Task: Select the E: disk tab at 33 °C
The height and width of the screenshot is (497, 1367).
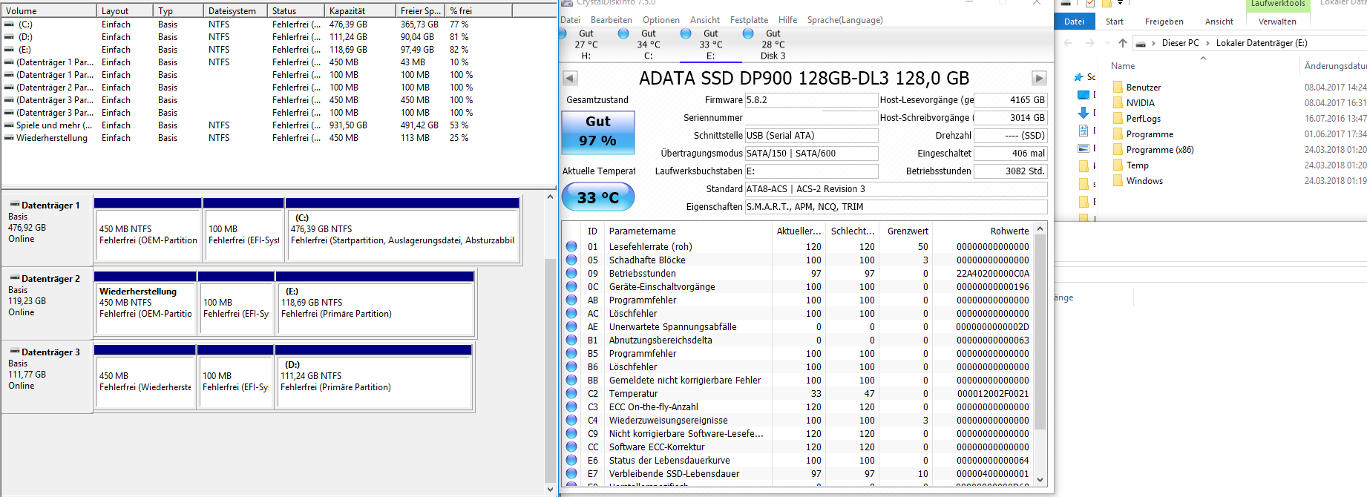Action: [711, 45]
